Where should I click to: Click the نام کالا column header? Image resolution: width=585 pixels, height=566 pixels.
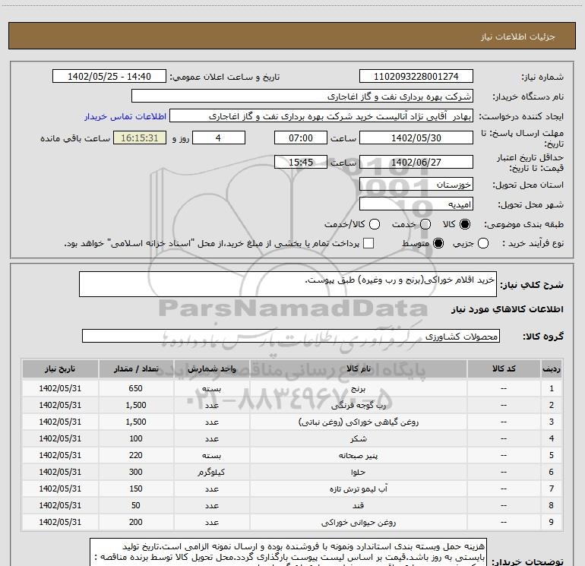(x=358, y=368)
